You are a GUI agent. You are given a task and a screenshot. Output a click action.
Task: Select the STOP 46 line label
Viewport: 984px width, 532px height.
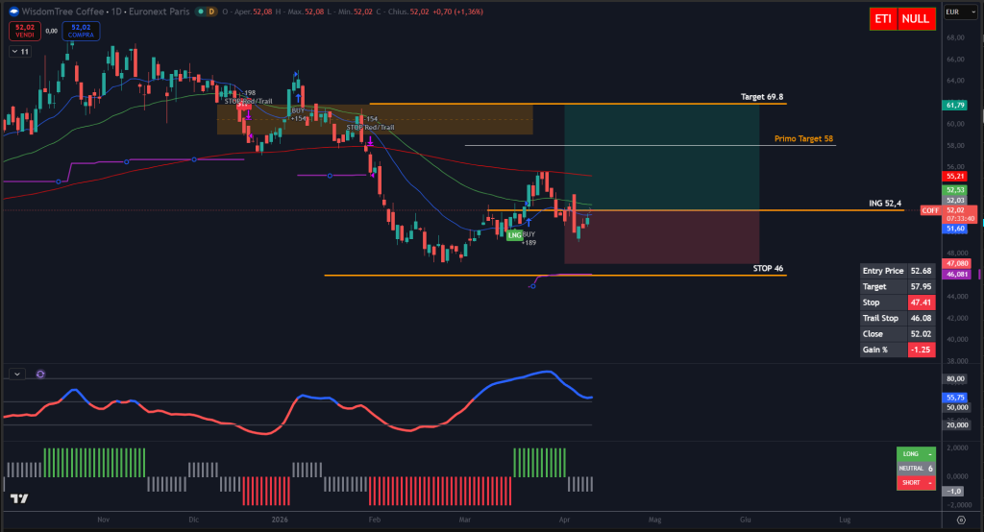click(x=768, y=269)
